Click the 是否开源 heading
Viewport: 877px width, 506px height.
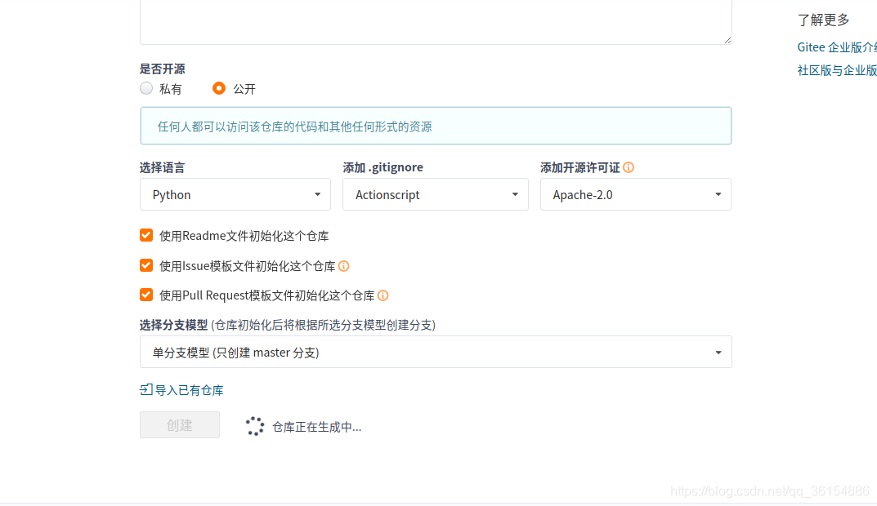point(162,69)
